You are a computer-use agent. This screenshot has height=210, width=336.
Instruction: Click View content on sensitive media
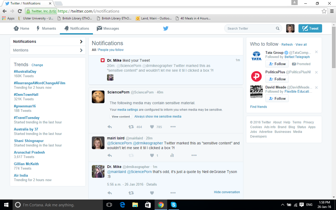121,116
